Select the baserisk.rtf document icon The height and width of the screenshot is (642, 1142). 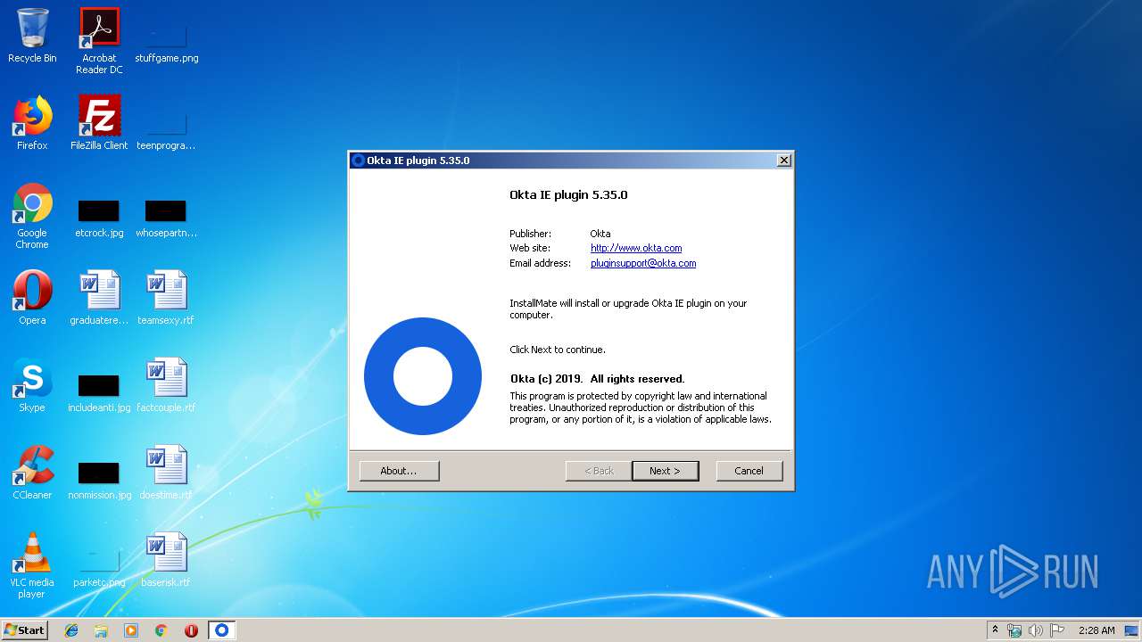pyautogui.click(x=166, y=560)
